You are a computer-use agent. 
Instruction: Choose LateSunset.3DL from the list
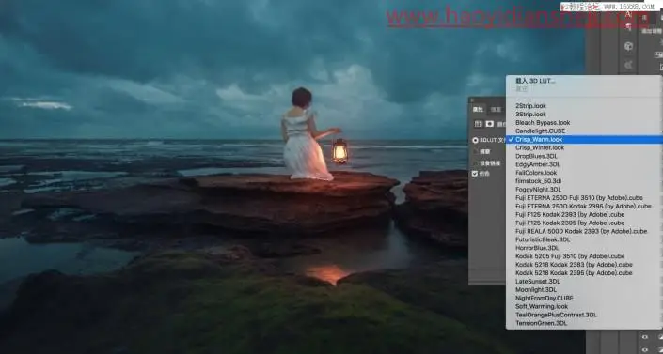537,282
